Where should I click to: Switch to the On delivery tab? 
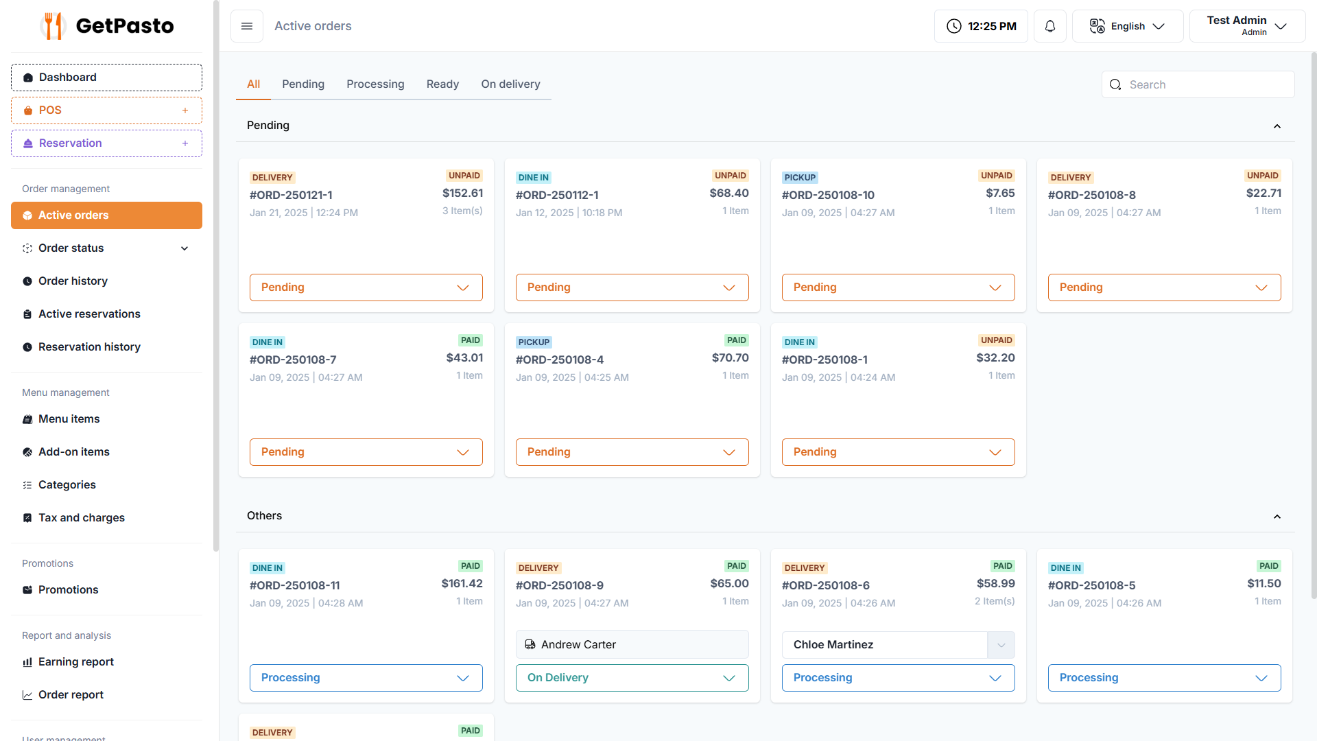tap(510, 84)
